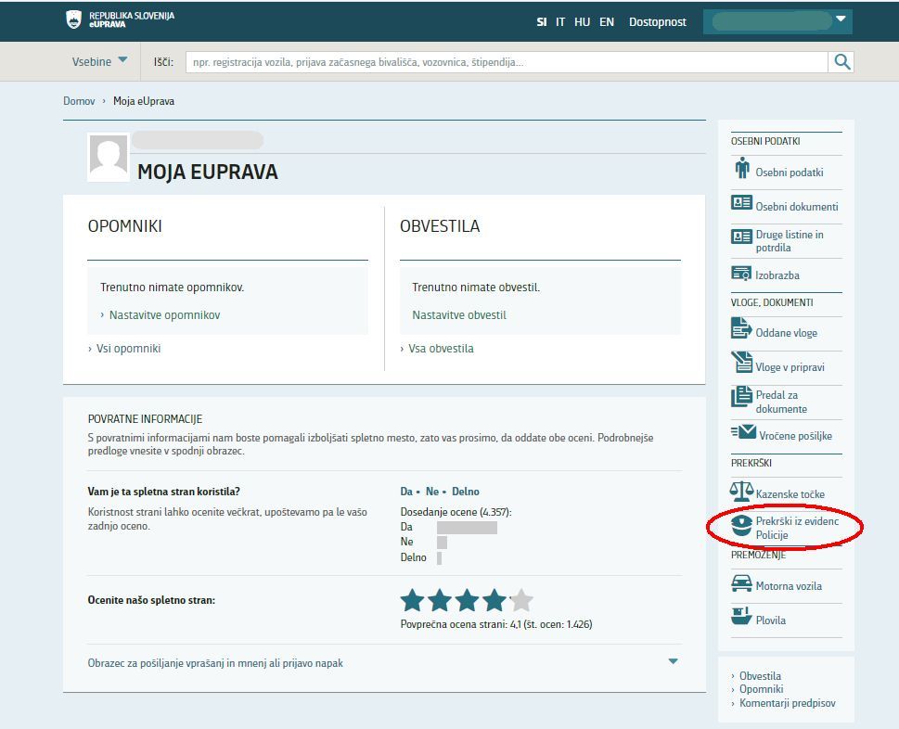Viewport: 899px width, 729px height.
Task: Rate the site with the second star
Action: click(439, 600)
